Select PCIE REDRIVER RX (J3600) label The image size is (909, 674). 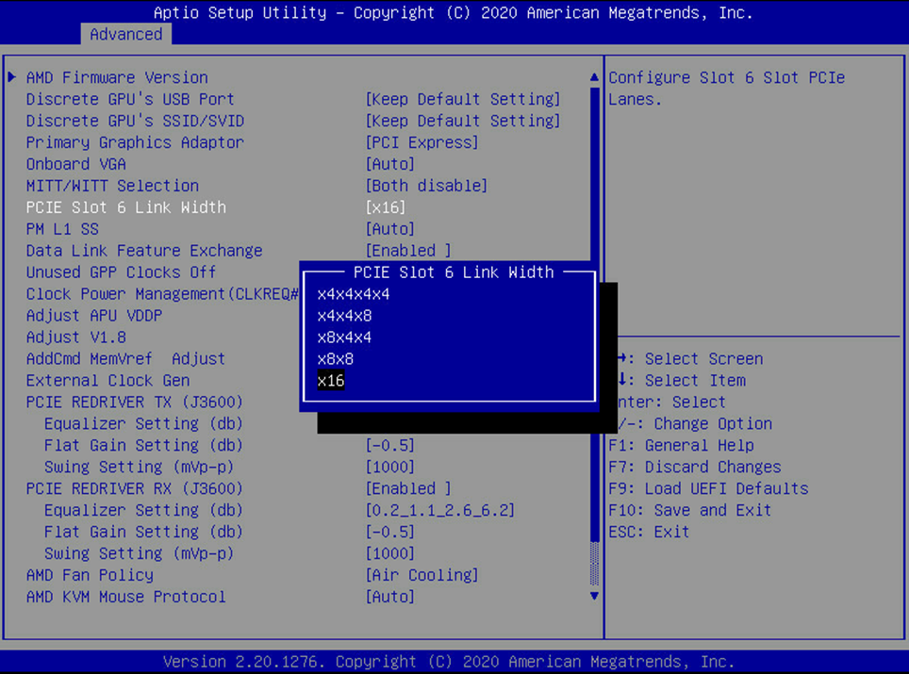pos(135,488)
